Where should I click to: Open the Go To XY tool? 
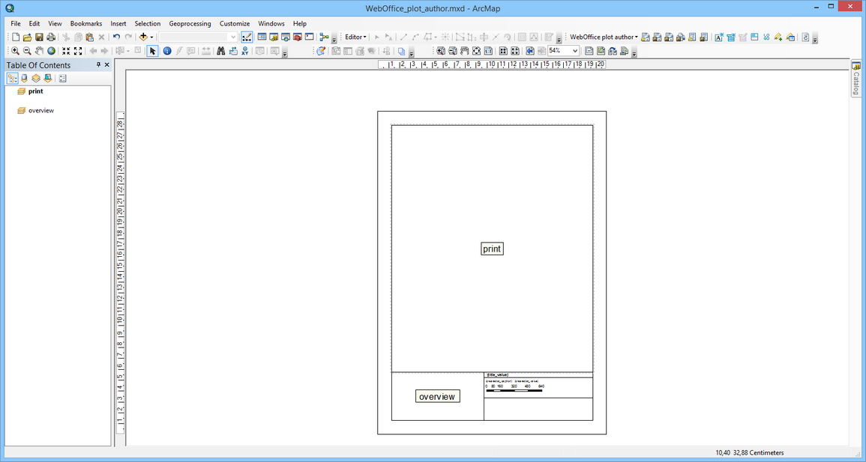coord(245,51)
